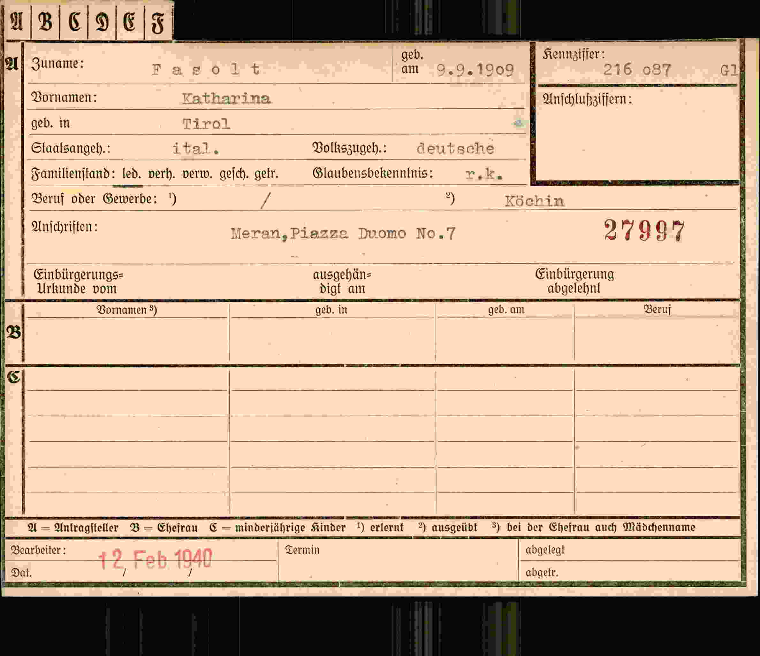This screenshot has height=656, width=760.
Task: Click the 'Kennziffer:' label
Action: [x=574, y=54]
